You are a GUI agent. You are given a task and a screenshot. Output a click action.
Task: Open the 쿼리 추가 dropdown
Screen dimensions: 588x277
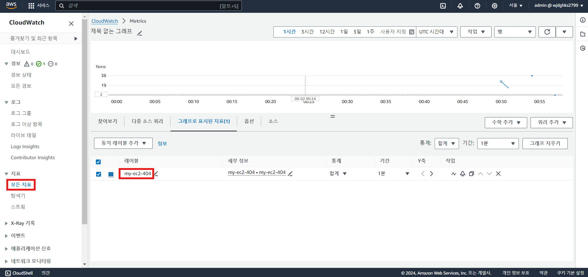point(552,122)
